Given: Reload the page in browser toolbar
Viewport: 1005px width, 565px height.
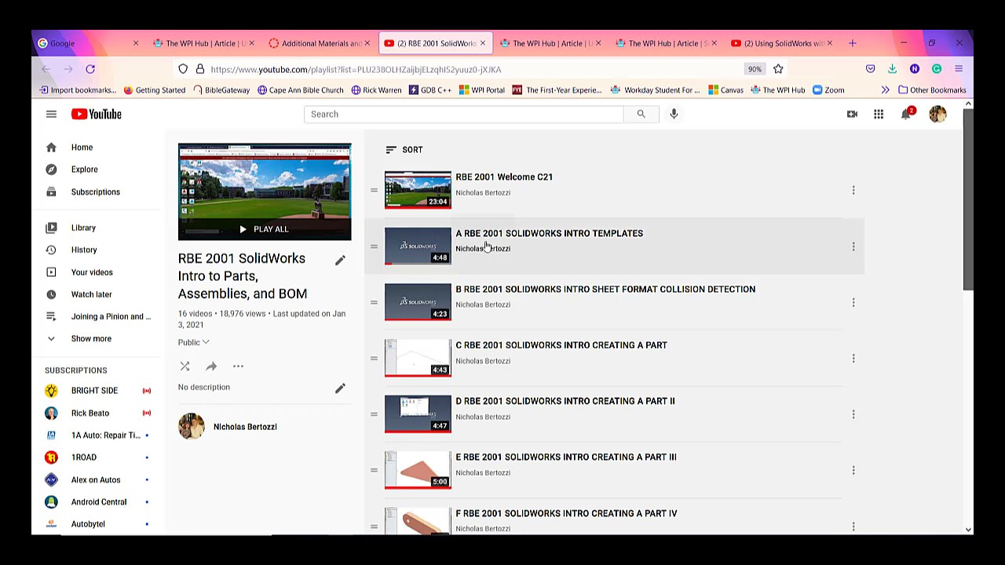Looking at the screenshot, I should [90, 69].
